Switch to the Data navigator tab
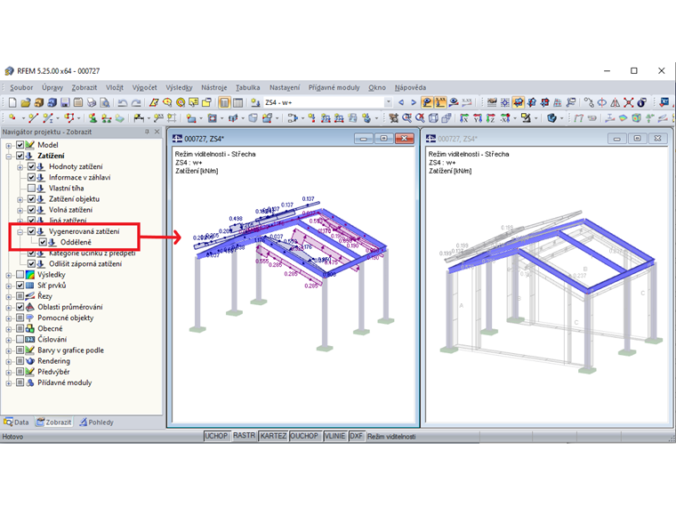The height and width of the screenshot is (507, 676). pos(16,422)
